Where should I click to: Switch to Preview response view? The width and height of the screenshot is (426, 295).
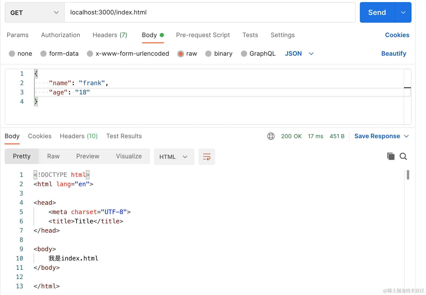point(88,156)
